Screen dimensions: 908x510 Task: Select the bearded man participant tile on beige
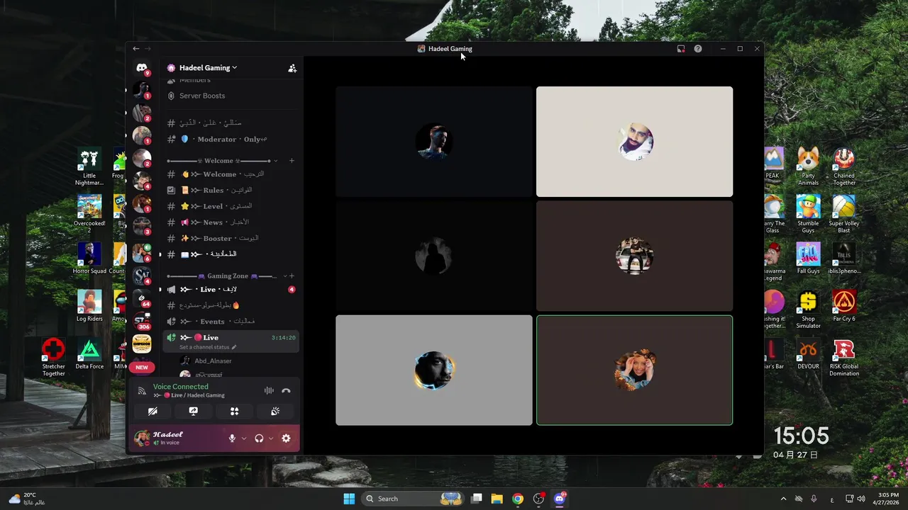click(634, 142)
